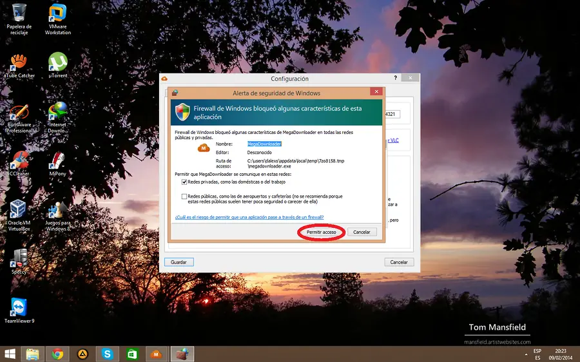Screen dimensions: 580x362
Task: Open the Windows Store taskbar icon
Action: [x=132, y=354]
